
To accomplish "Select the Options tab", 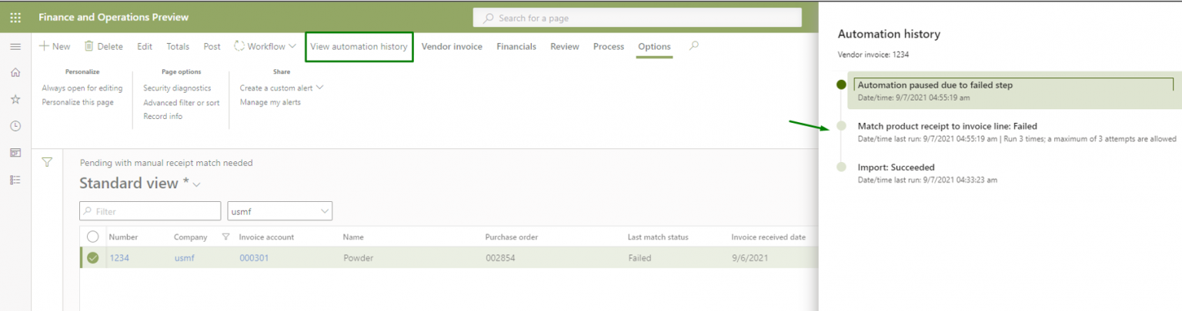I will [x=654, y=47].
